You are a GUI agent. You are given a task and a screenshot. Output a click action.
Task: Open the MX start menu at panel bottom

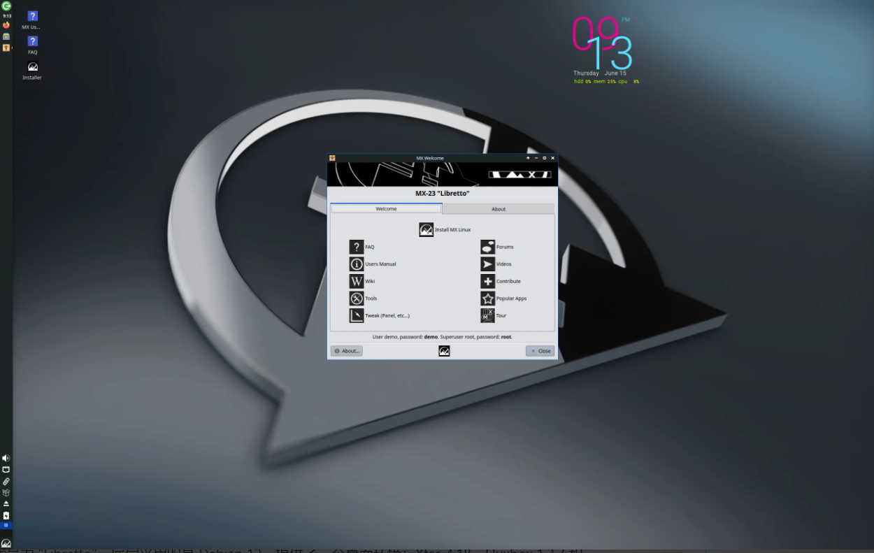pos(6,543)
